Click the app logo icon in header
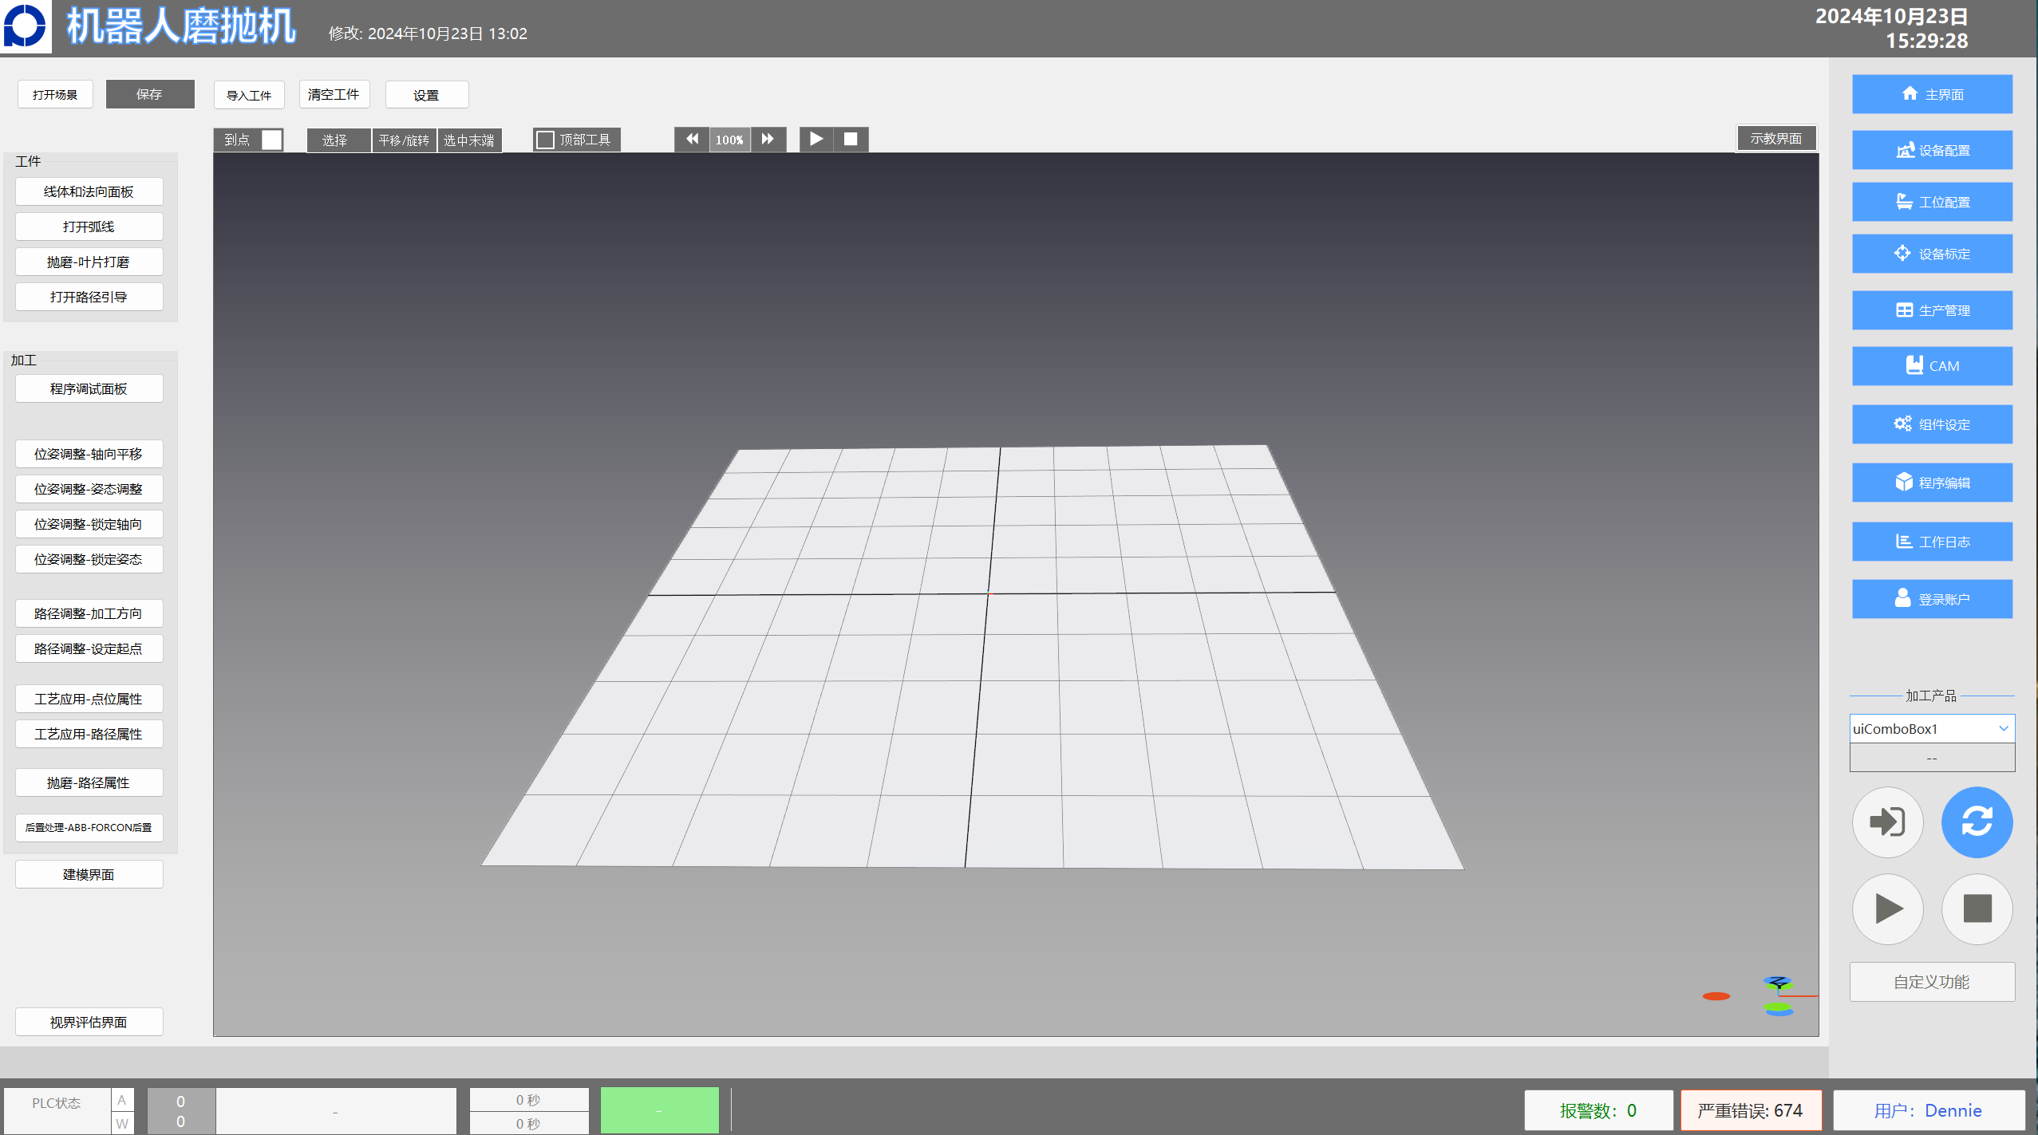2038x1135 pixels. [26, 26]
